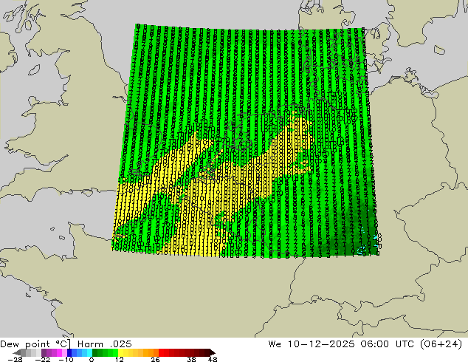Click the -10 legend label
The image size is (468, 362).
pos(66,359)
